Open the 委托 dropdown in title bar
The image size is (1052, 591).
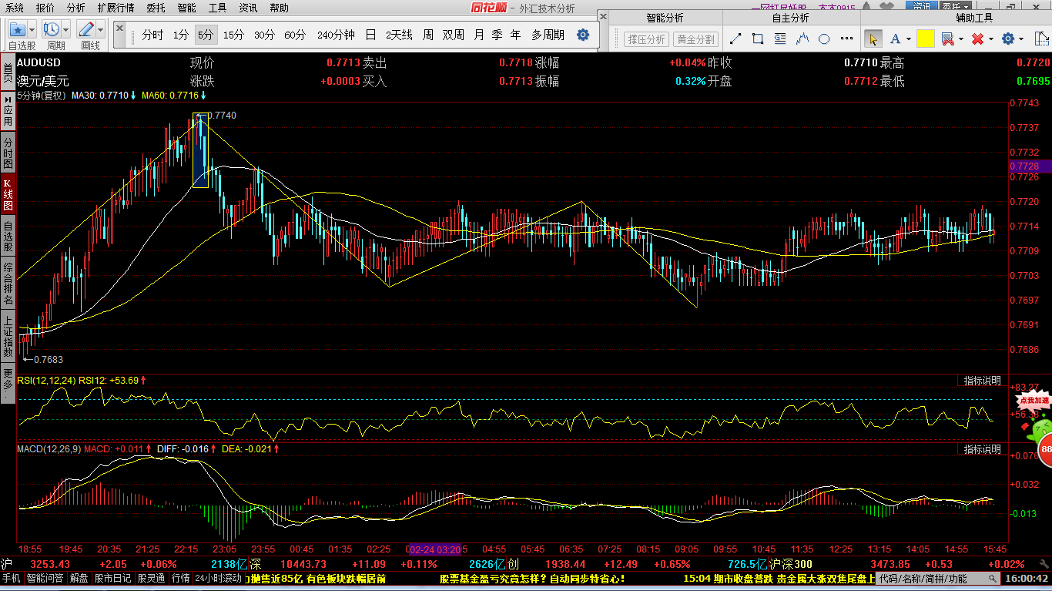click(956, 6)
